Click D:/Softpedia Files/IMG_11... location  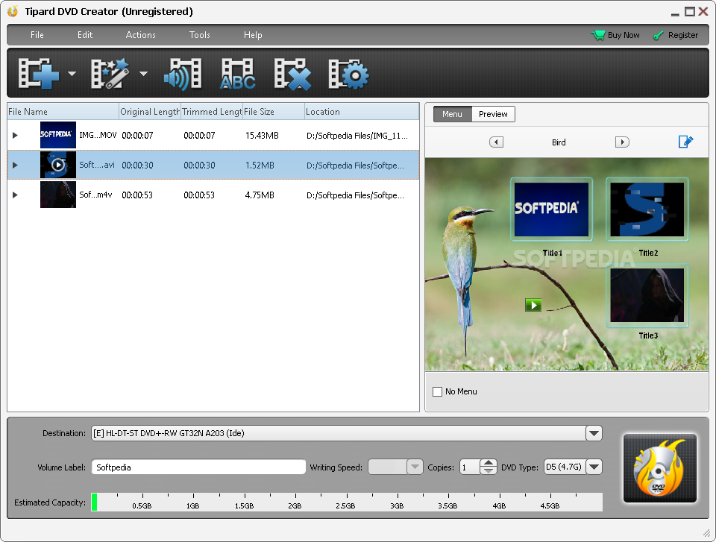tap(357, 135)
